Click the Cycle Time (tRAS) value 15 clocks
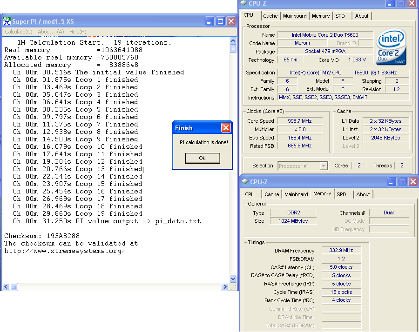 coord(341,292)
